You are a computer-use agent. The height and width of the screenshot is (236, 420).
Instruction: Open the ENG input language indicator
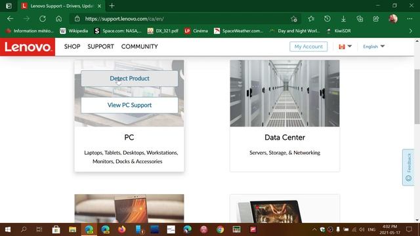point(371,229)
